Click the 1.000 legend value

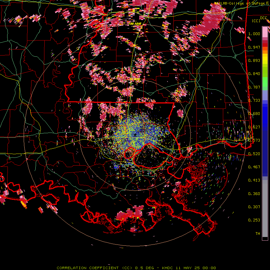(254, 34)
